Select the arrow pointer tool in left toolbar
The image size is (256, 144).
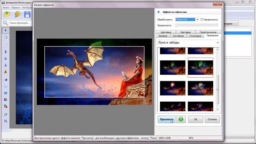pos(6,30)
